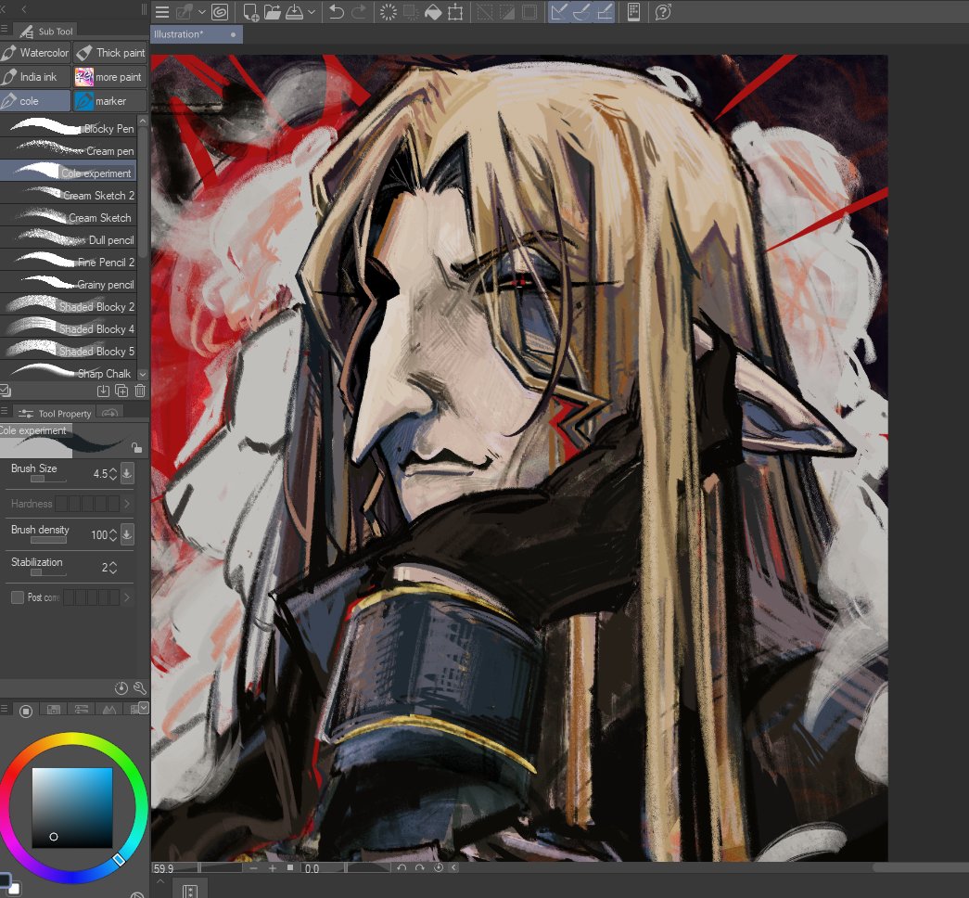Click the Scale/Rotate transform icon
969x898 pixels.
tap(455, 12)
